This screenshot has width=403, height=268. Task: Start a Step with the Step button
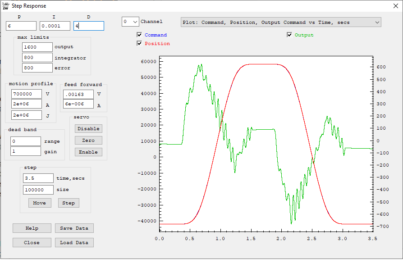click(x=69, y=203)
